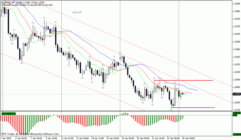Click the '11 Jan 22:00' time label
This screenshot has height=140, width=241.
click(x=67, y=138)
